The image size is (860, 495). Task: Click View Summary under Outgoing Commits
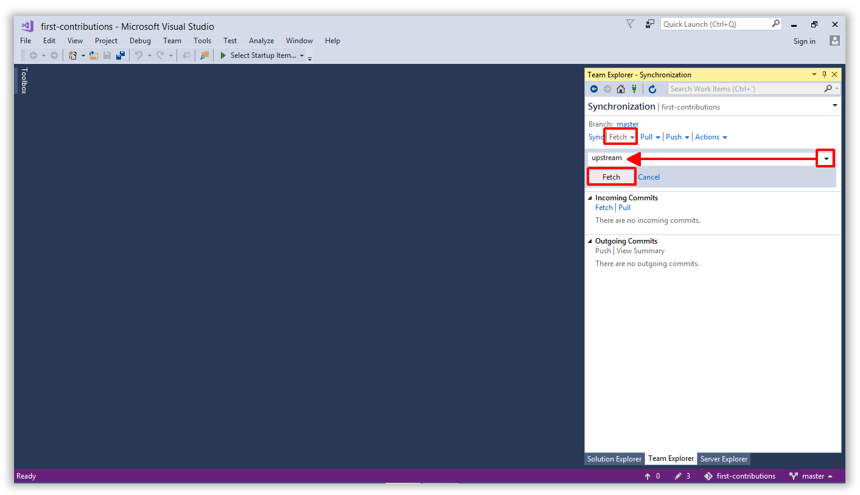(640, 251)
